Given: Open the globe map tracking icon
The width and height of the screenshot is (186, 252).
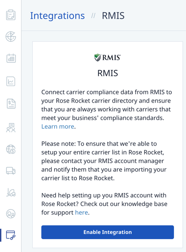Looking at the screenshot, I should pos(11,36).
